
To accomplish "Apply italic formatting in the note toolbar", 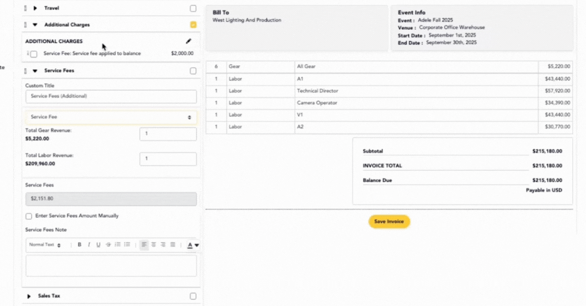I will [x=89, y=245].
